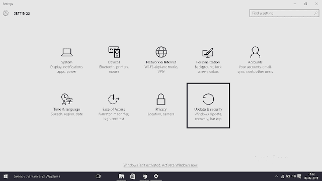The width and height of the screenshot is (322, 181).
Task: Open Accounts settings
Action: tap(255, 60)
